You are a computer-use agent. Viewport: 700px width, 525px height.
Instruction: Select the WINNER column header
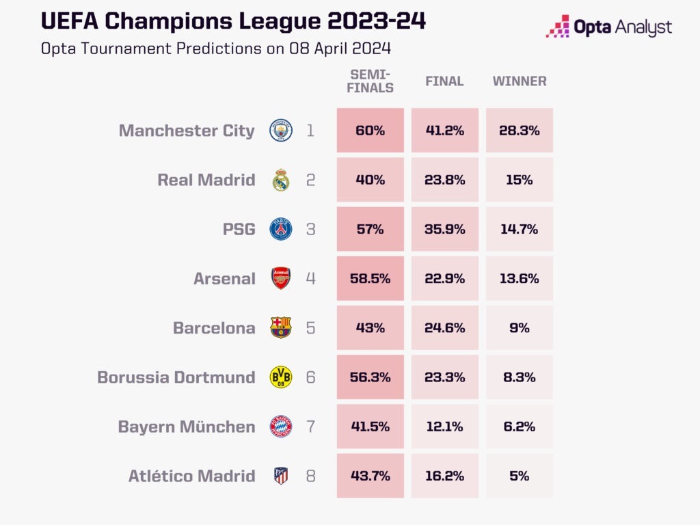(520, 81)
